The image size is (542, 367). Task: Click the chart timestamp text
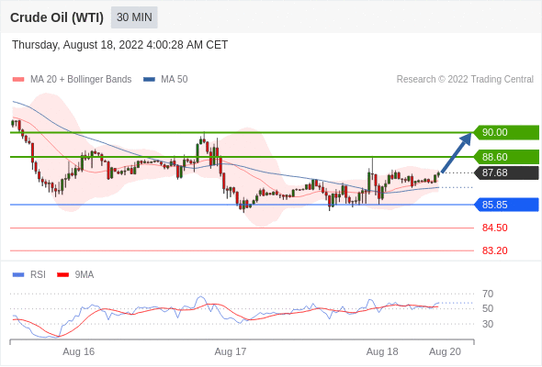[120, 45]
